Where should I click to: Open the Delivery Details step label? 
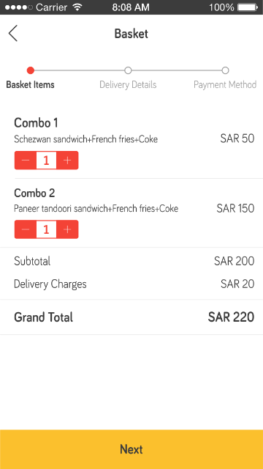(128, 85)
